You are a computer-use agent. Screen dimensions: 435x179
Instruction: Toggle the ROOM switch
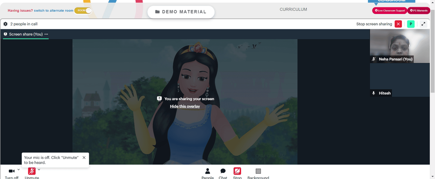point(83,10)
